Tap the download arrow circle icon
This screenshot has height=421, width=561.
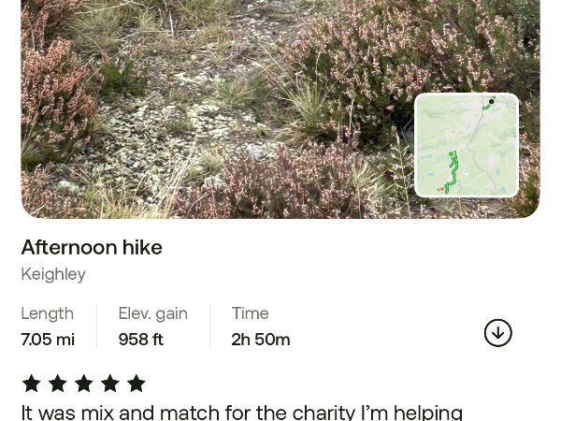click(497, 333)
